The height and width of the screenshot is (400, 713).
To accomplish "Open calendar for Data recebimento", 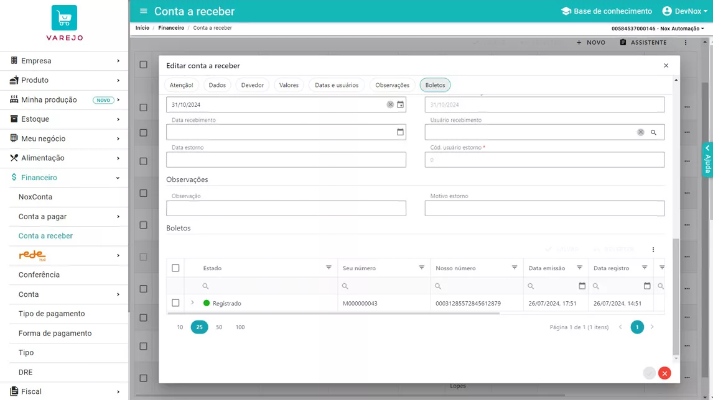I will click(400, 132).
